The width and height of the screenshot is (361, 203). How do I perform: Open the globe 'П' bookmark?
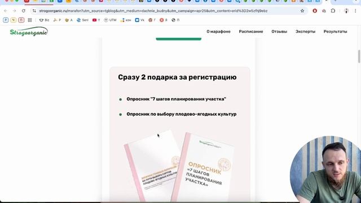point(175,20)
